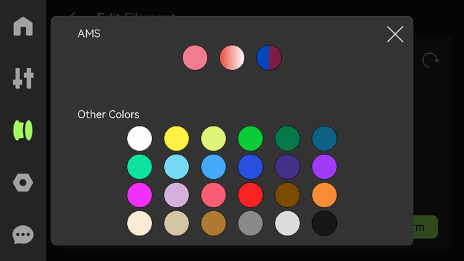The image size is (464, 261).
Task: Select the bright green swatch
Action: tap(250, 139)
